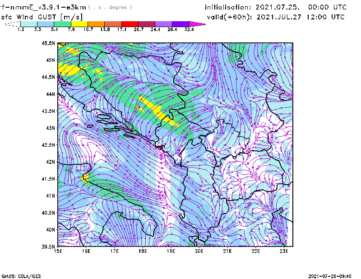Click the 45N latitude label
Image resolution: width=361 pixels, height=279 pixels.
51,60
